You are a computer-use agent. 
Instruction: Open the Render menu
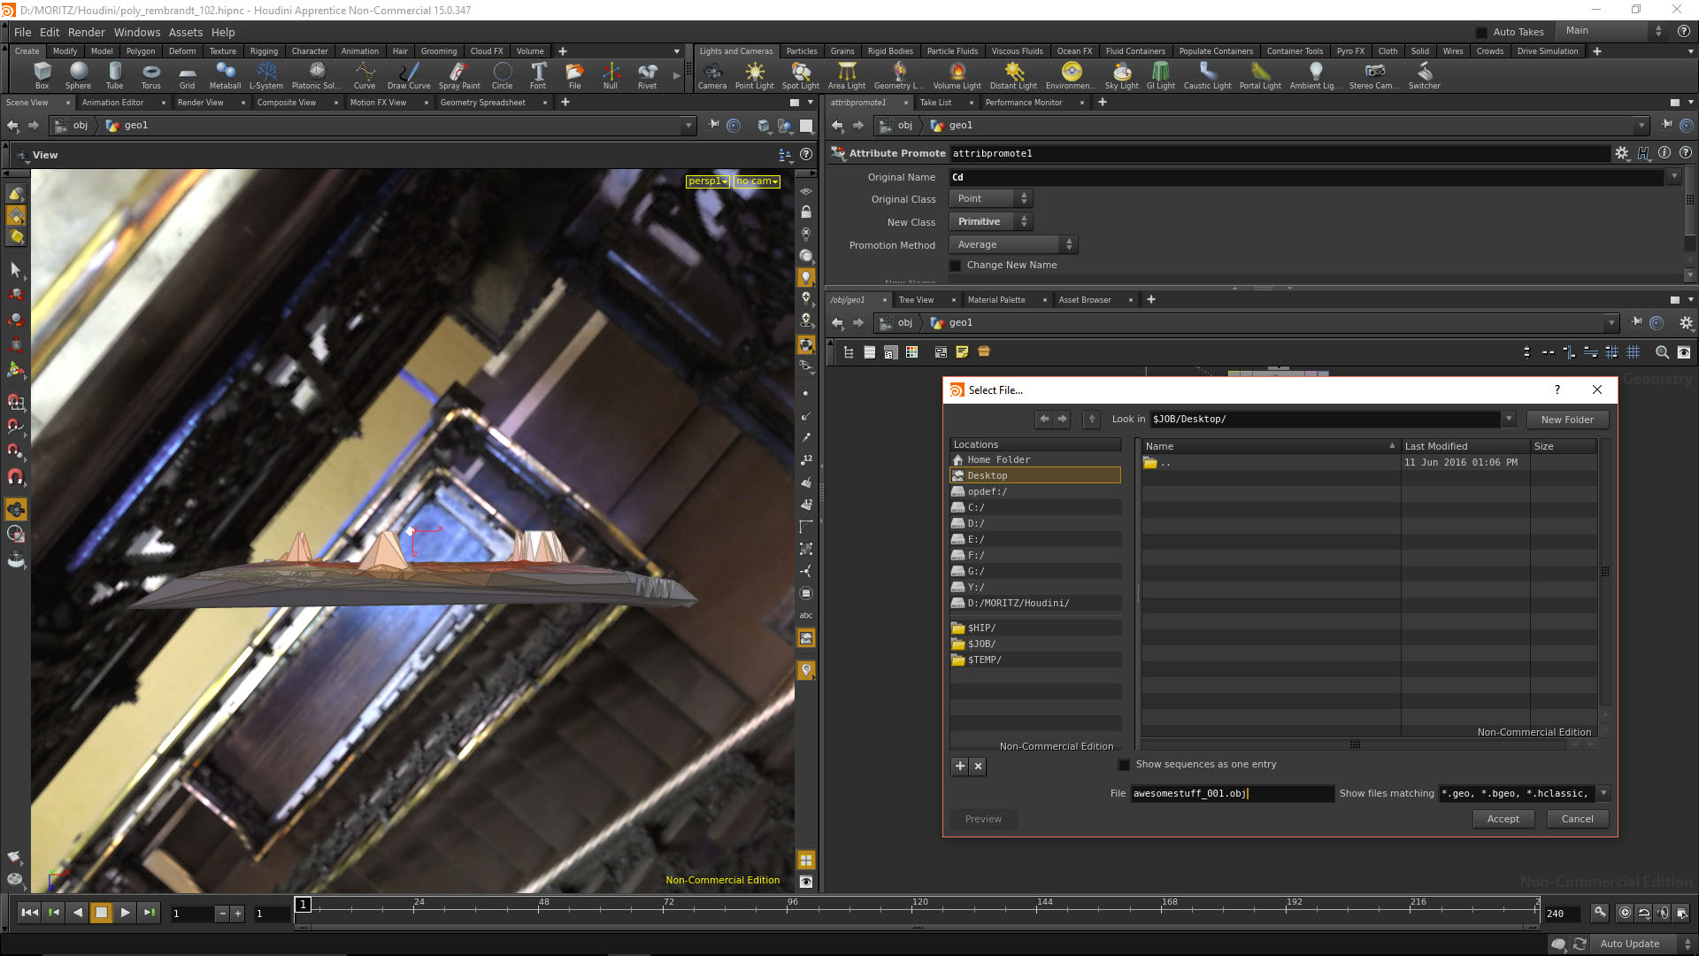pyautogui.click(x=86, y=33)
